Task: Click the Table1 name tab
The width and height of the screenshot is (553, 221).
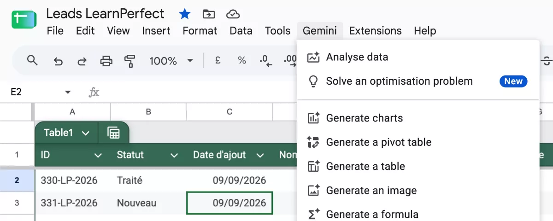Action: point(59,133)
